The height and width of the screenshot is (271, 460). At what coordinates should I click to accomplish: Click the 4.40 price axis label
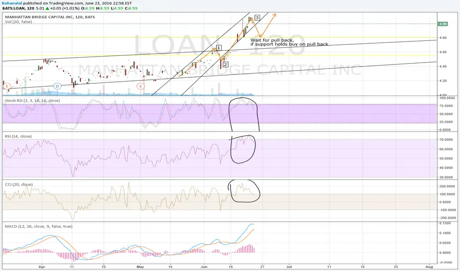(x=443, y=67)
